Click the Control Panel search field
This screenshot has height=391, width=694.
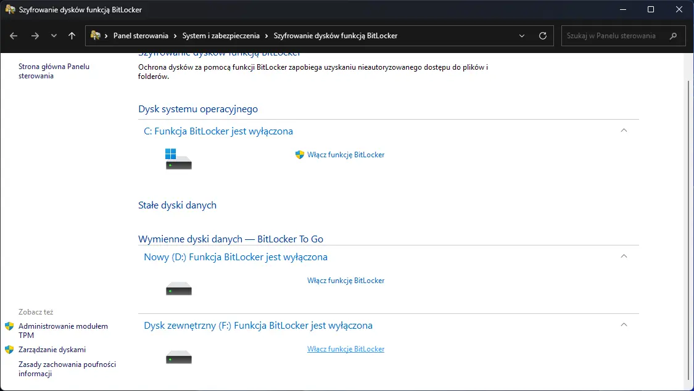[x=617, y=36]
